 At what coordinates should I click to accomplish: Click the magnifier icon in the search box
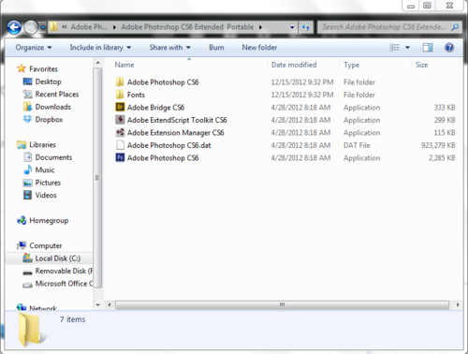pos(455,27)
